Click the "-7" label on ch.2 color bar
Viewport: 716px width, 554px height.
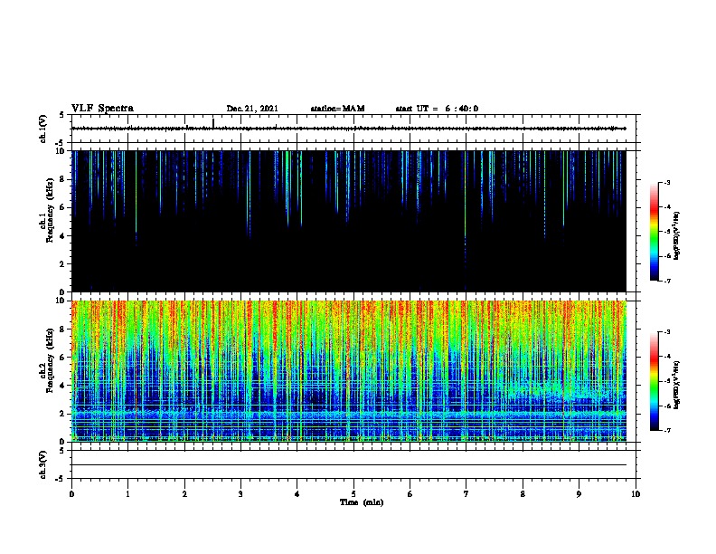point(666,431)
